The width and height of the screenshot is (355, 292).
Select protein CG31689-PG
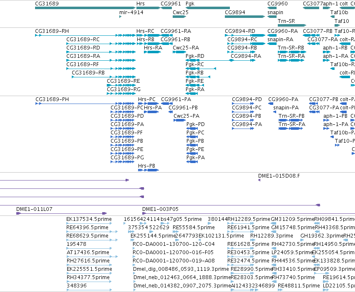coord(123,162)
